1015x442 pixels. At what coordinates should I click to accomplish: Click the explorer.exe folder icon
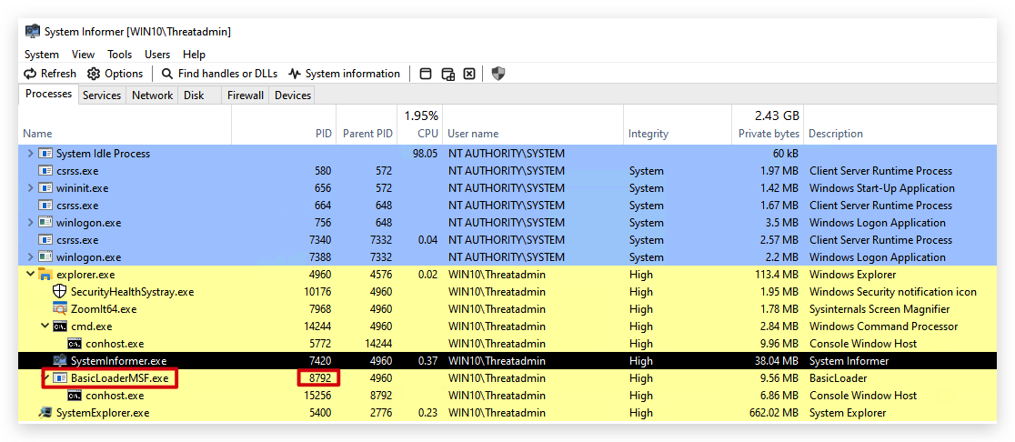[45, 275]
